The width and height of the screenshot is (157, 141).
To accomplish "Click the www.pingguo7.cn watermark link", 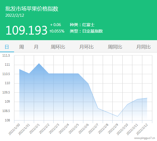I will (145, 138).
